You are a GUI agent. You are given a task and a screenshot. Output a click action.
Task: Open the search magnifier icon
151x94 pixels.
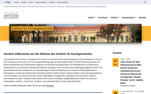point(145,2)
